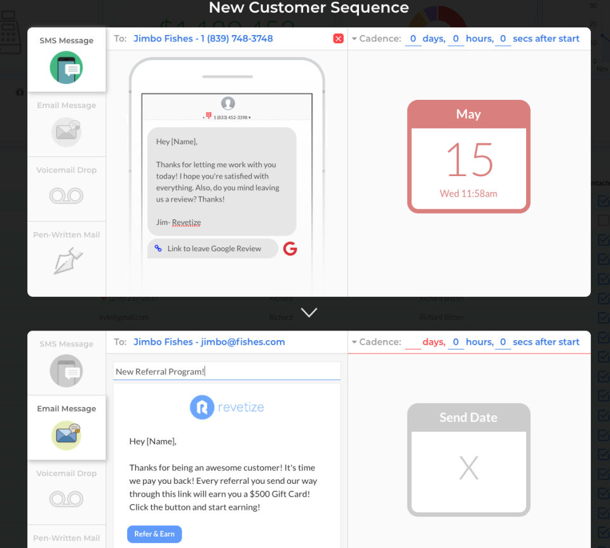Choose the Email Message icon in second step

[66, 435]
